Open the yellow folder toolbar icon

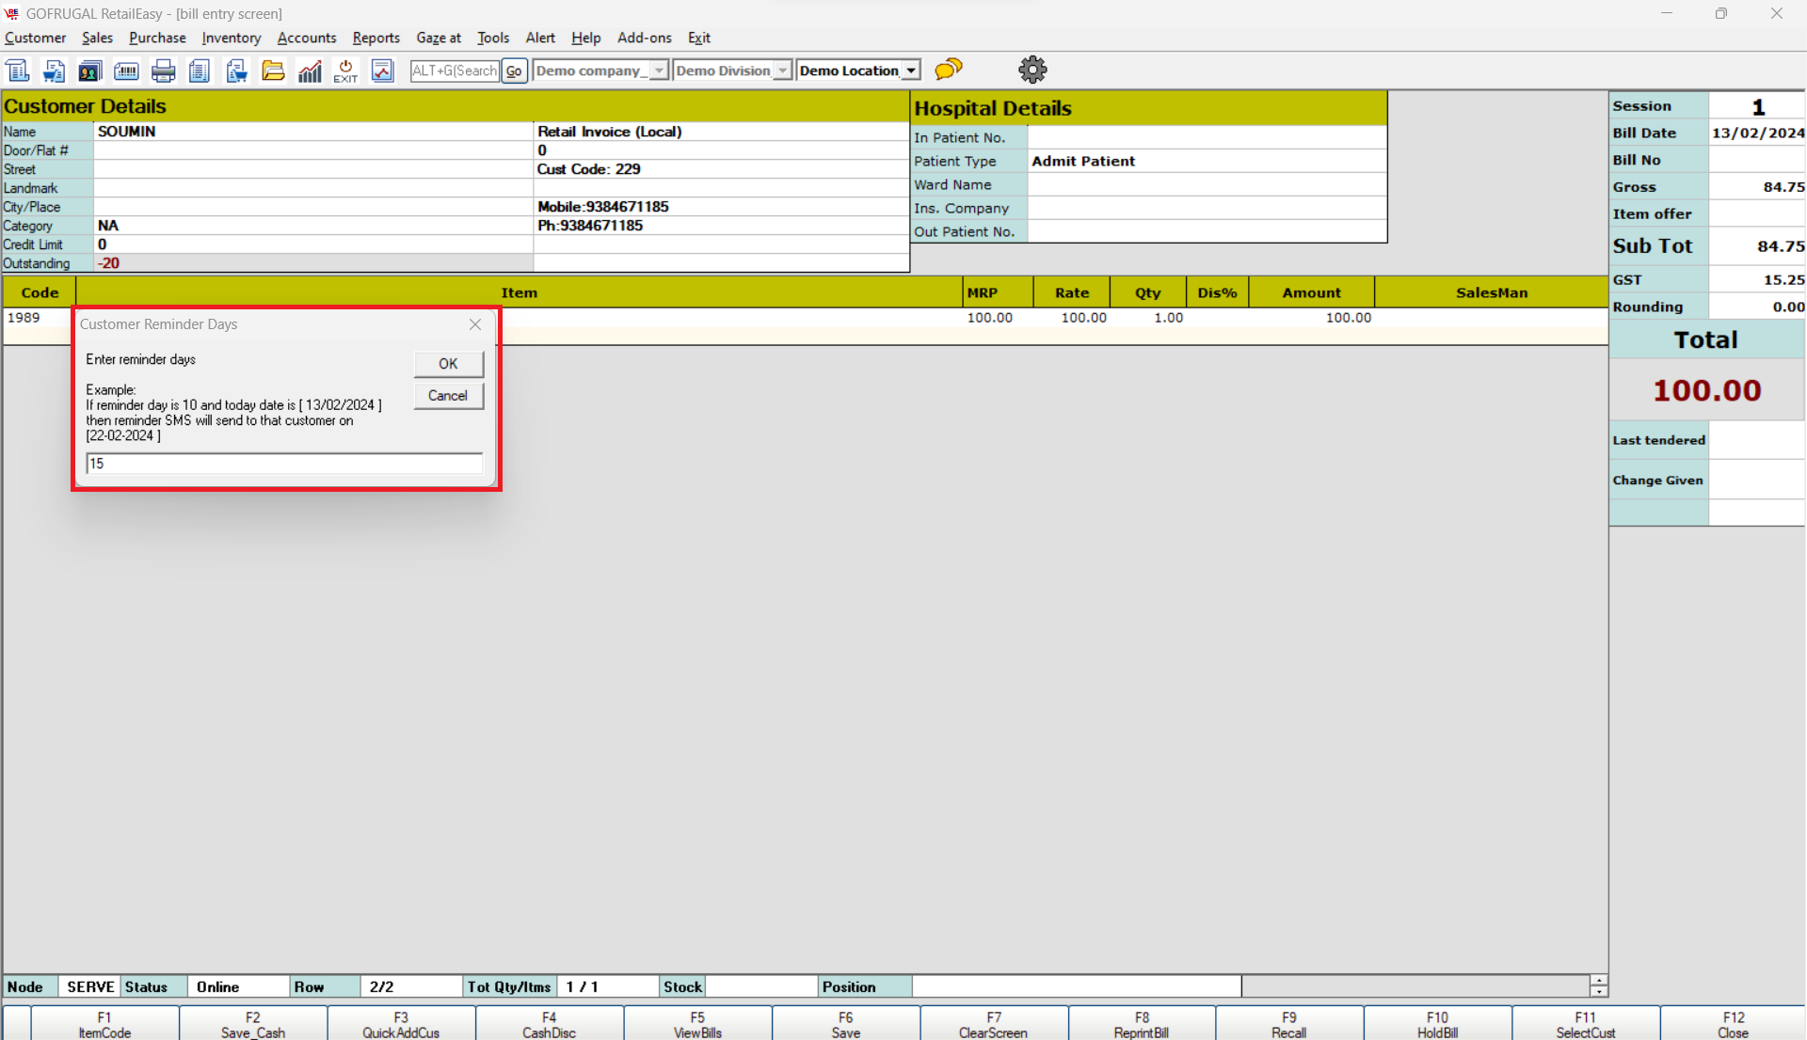tap(273, 71)
